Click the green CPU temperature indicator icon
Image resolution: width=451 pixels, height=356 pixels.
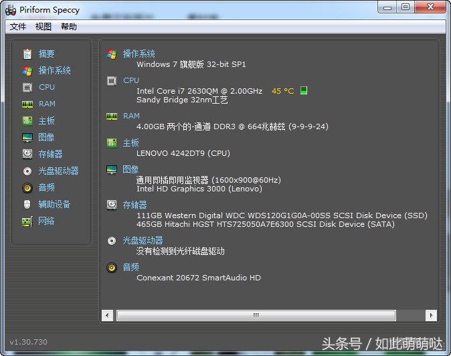point(304,90)
